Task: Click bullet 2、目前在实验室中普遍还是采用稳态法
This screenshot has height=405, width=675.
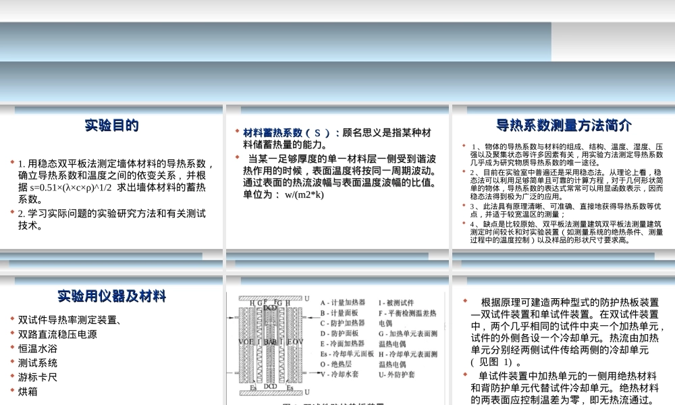Action: click(566, 184)
